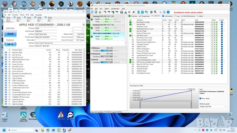
Task: Click the Unregistered version, please register link
Action: pyautogui.click(x=188, y=12)
